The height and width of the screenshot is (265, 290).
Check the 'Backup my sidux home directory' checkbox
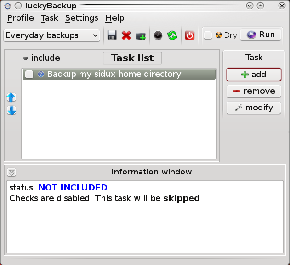point(29,75)
